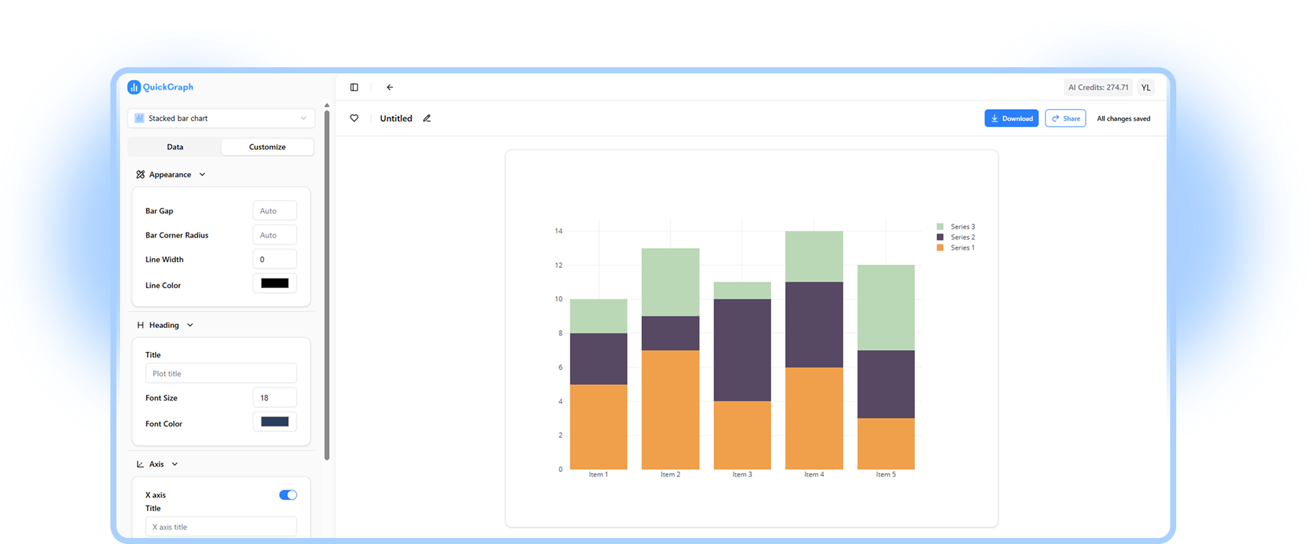Click the Plot title input field

click(221, 373)
